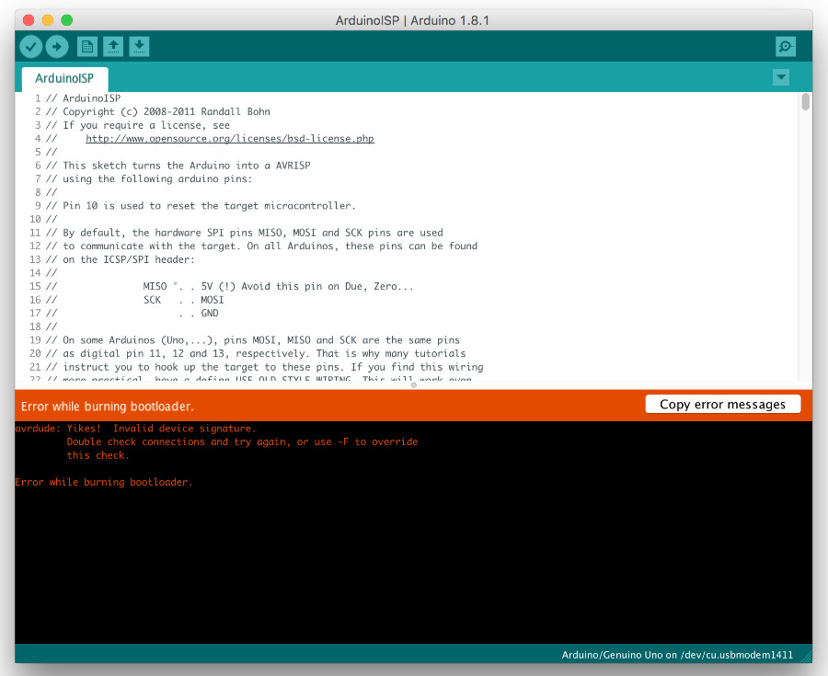Open the Serial Monitor magnifier icon
The image size is (828, 676).
(786, 46)
